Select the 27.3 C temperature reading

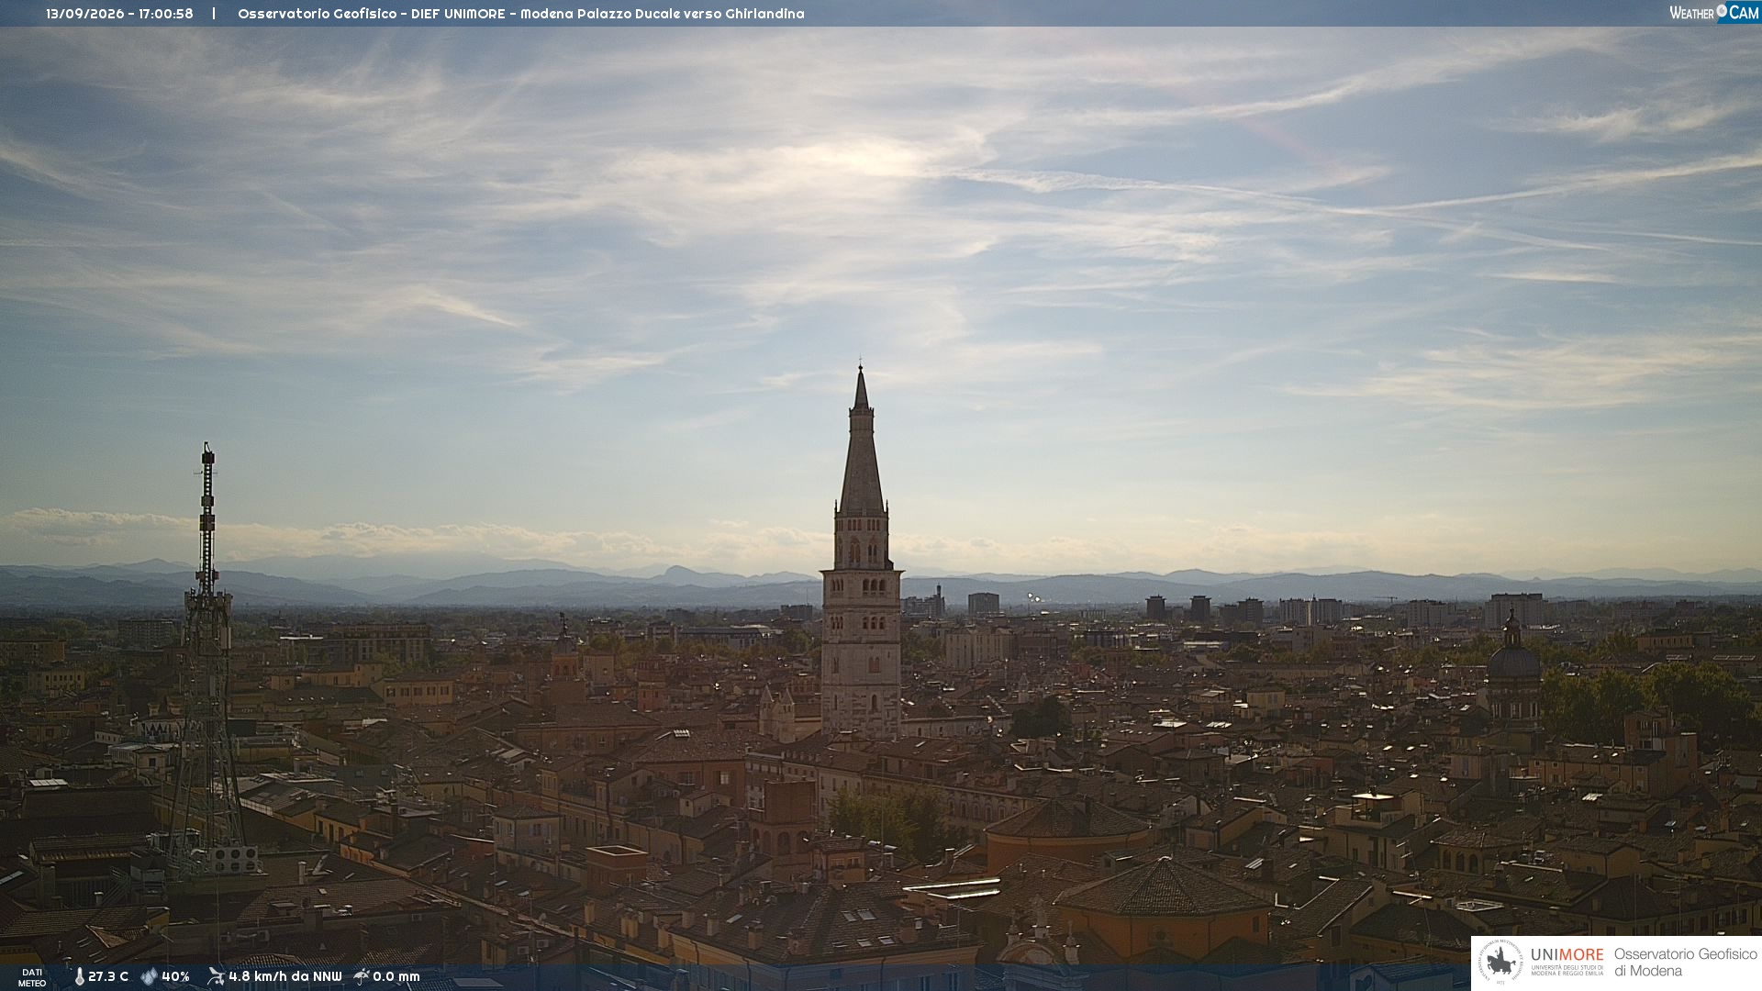click(x=108, y=976)
